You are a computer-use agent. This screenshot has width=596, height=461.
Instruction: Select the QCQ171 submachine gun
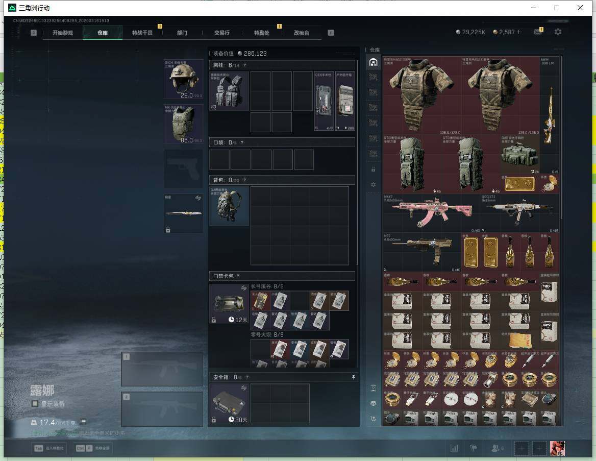point(520,213)
